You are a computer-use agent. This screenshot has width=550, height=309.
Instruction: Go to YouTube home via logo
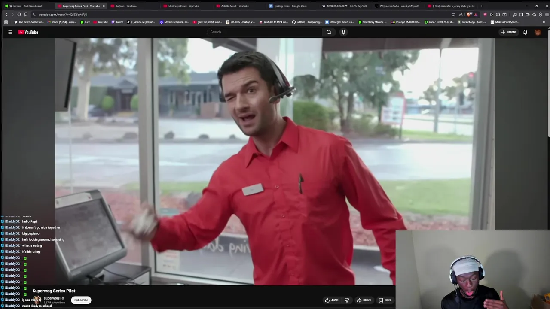pyautogui.click(x=28, y=32)
